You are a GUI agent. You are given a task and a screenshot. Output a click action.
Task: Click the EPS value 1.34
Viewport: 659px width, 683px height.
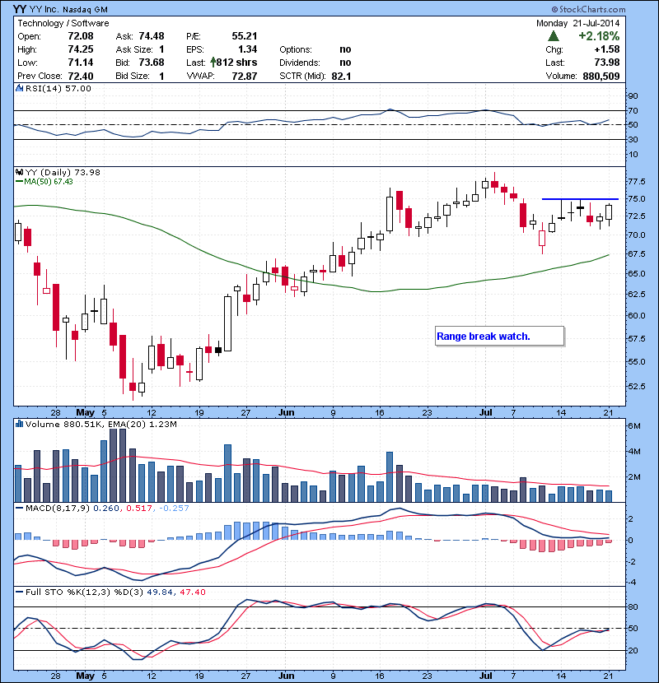pyautogui.click(x=248, y=49)
